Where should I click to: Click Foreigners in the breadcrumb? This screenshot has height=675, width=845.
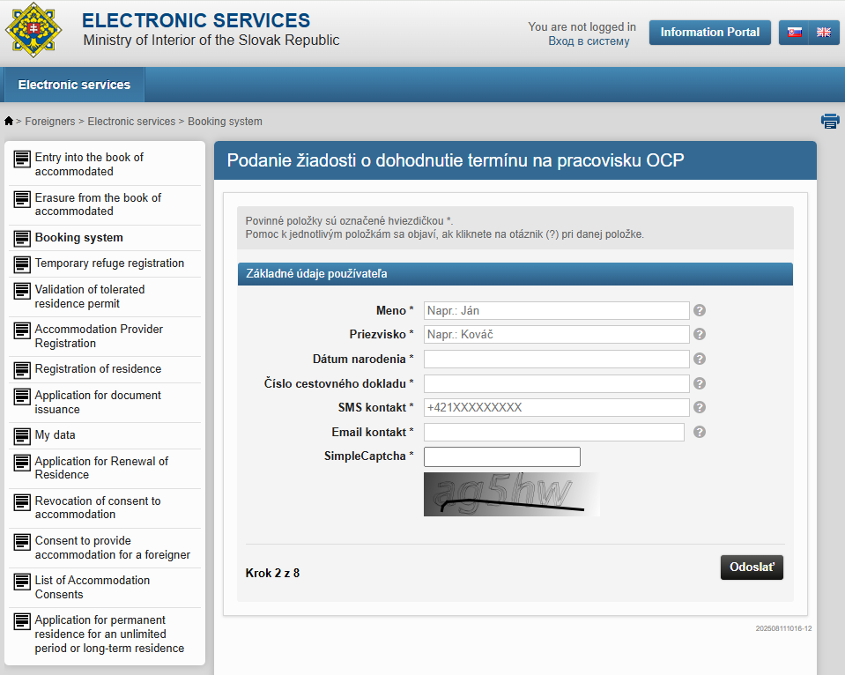50,122
